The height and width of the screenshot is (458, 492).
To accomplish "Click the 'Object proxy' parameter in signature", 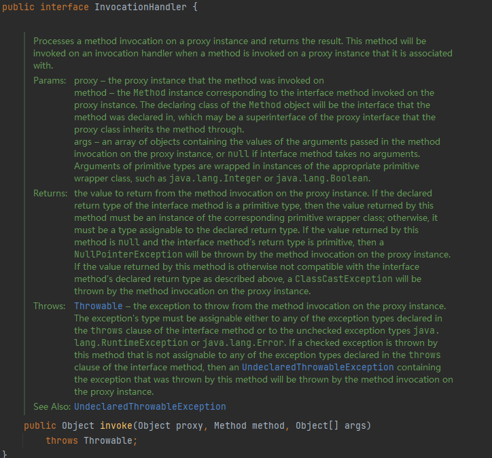I will click(171, 425).
